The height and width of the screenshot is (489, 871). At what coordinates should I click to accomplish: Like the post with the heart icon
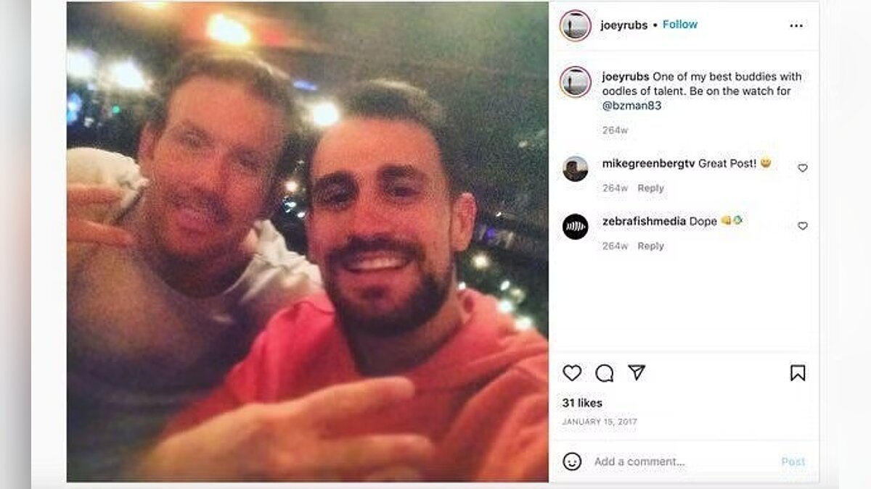(x=572, y=373)
